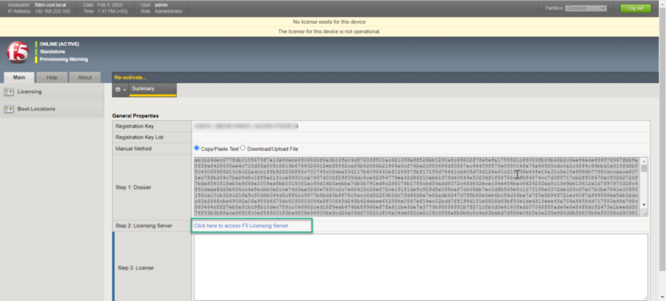Open the Partition Common dropdown
Screen dimensions: 666x301
586,8
